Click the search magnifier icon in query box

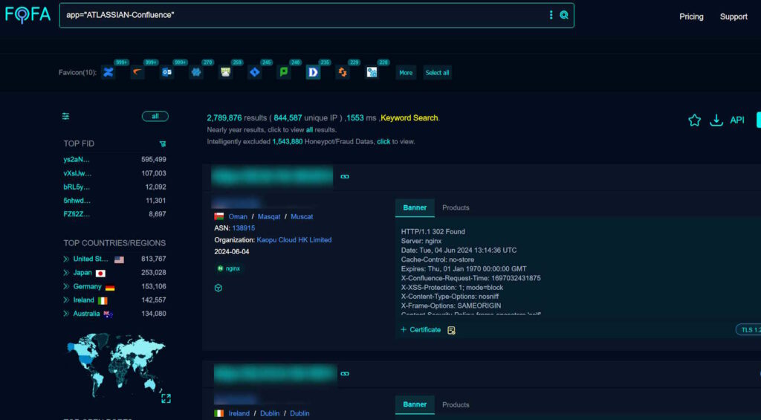click(563, 15)
